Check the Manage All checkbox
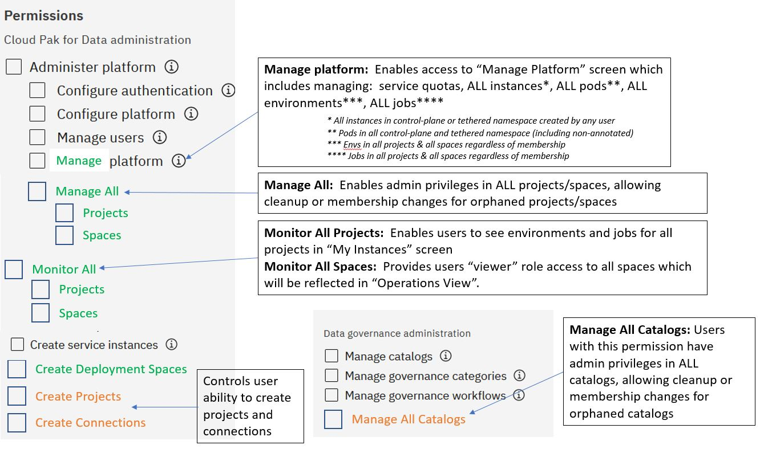This screenshot has width=760, height=449. [x=37, y=191]
